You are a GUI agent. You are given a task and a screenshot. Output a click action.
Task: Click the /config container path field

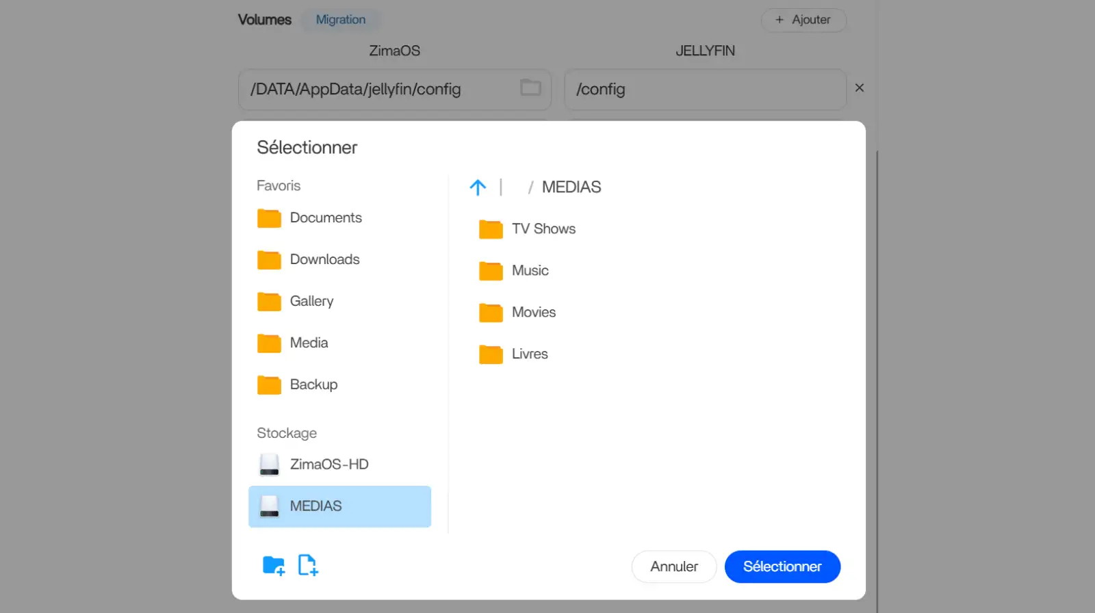tap(705, 90)
